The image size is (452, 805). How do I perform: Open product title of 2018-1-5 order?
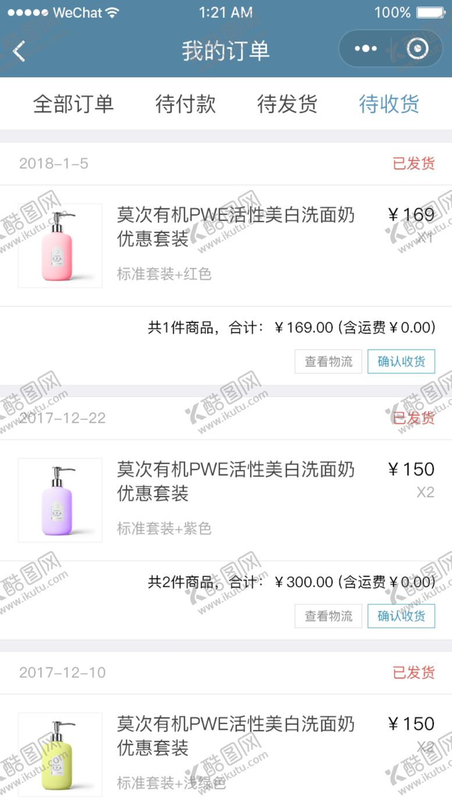pos(236,227)
